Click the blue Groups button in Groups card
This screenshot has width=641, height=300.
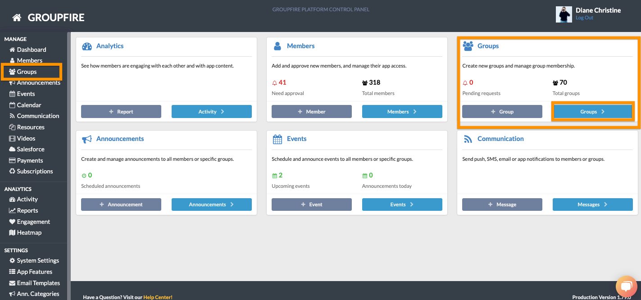593,112
